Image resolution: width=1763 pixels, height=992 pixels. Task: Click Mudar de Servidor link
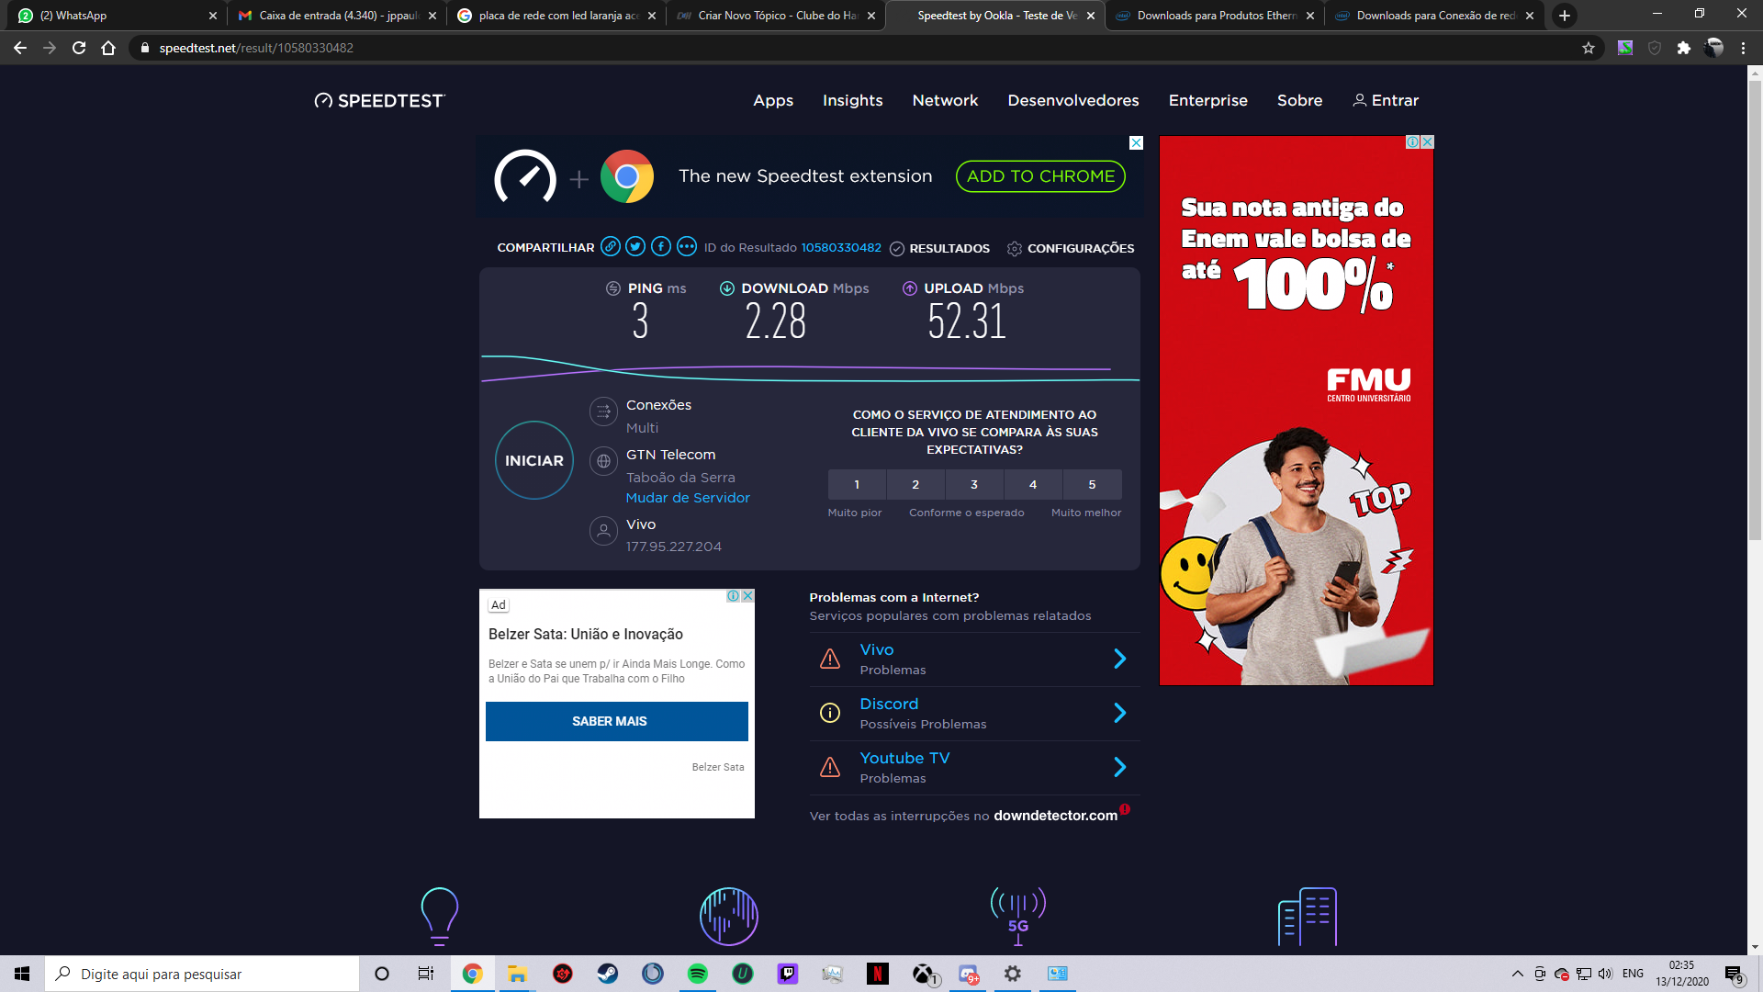[688, 498]
